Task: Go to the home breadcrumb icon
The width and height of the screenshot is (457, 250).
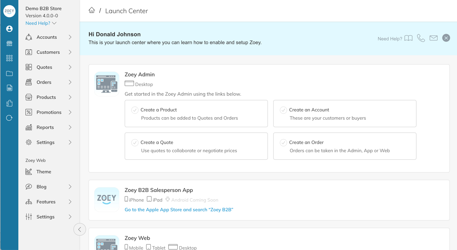Action: (92, 10)
